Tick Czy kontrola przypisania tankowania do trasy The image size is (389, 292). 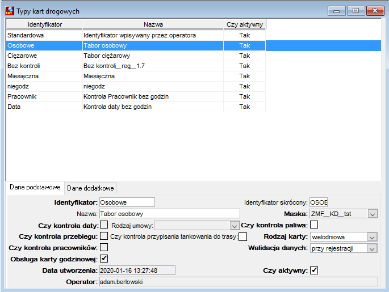[x=243, y=237]
